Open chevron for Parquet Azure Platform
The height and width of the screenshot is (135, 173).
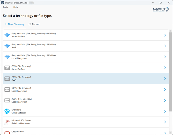point(165,35)
